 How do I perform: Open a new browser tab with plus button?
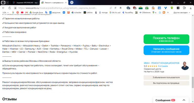coord(72,3)
